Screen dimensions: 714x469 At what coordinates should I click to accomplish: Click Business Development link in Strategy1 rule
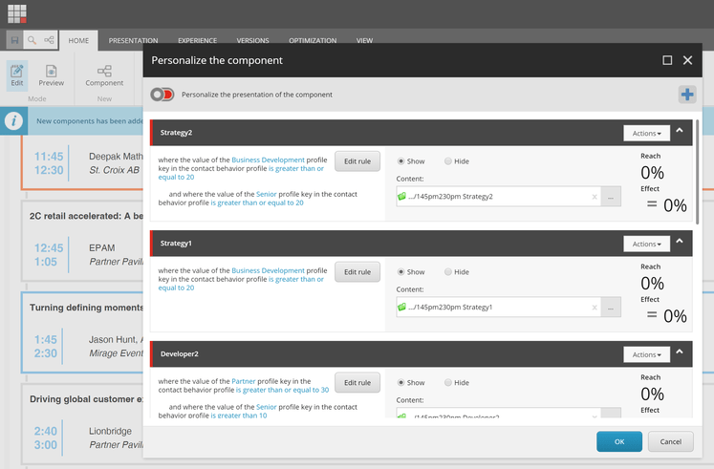coord(268,270)
